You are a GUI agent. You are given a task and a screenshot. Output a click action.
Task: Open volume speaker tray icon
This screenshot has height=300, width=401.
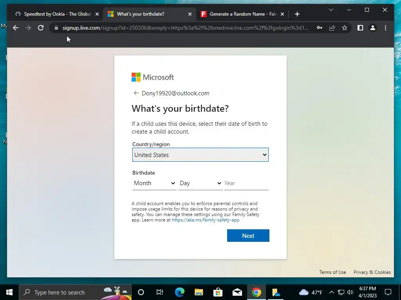tap(350, 292)
